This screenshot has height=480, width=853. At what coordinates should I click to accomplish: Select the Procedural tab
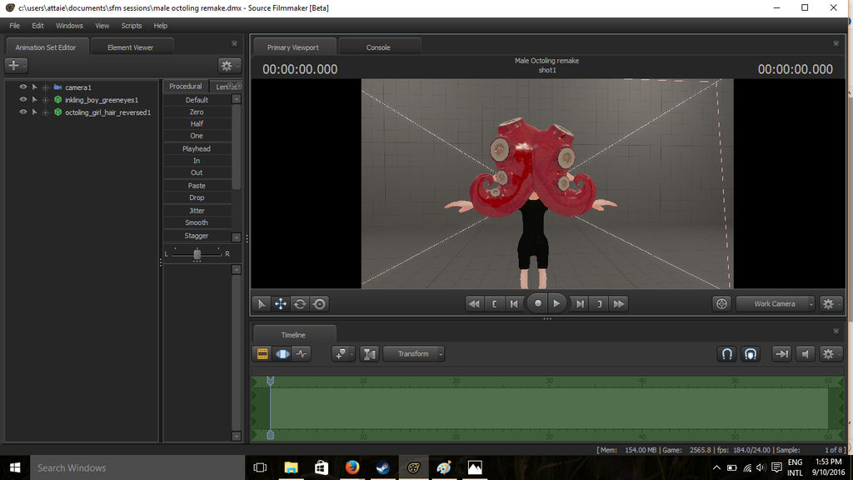tap(186, 86)
